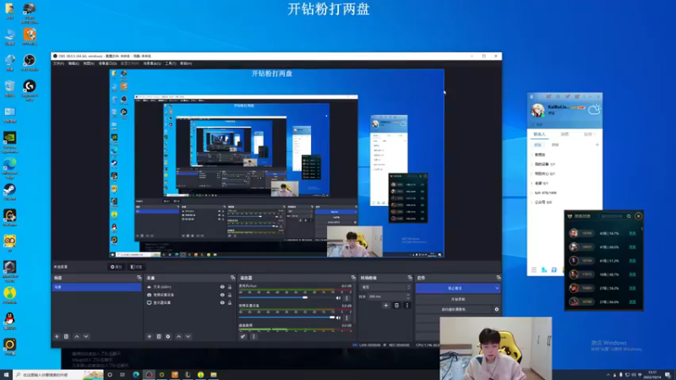Move scene down with arrow icon
Screen dimensions: 676x380
click(x=86, y=336)
